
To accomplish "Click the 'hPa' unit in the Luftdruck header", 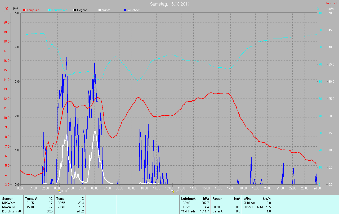I will click(x=206, y=198).
